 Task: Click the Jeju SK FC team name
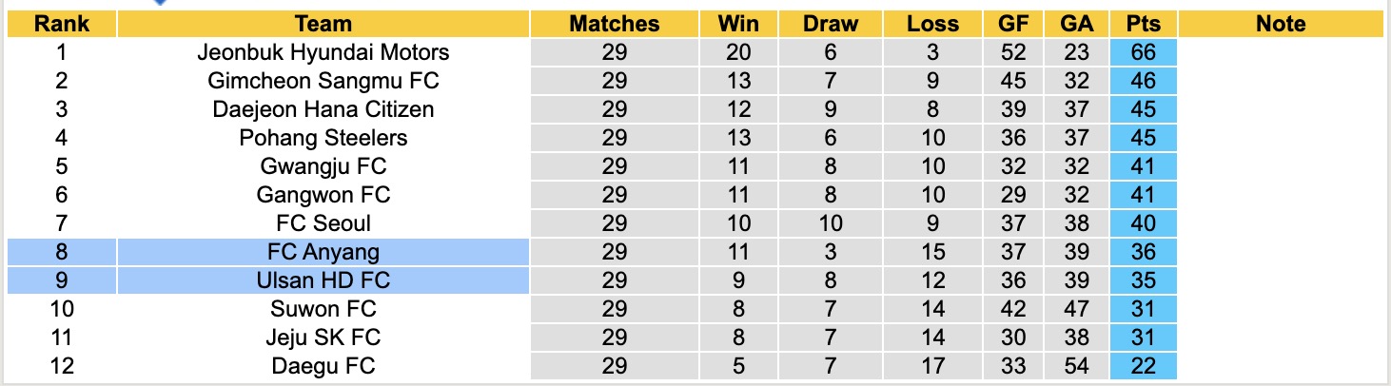[323, 338]
